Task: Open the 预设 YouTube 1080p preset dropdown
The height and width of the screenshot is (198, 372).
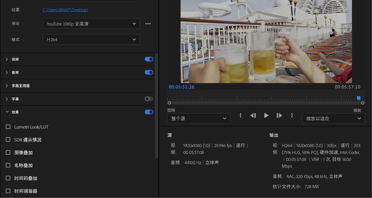Action: (x=91, y=24)
